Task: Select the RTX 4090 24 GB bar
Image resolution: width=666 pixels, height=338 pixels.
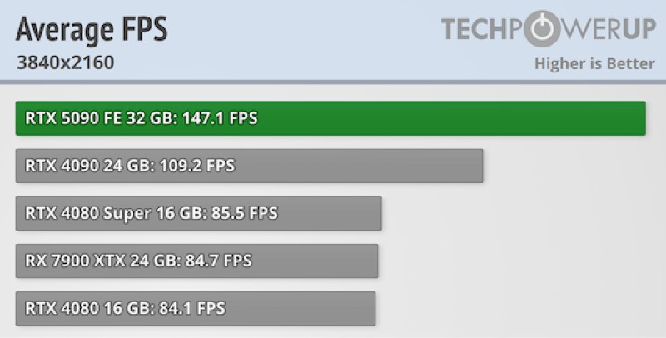Action: [x=249, y=166]
